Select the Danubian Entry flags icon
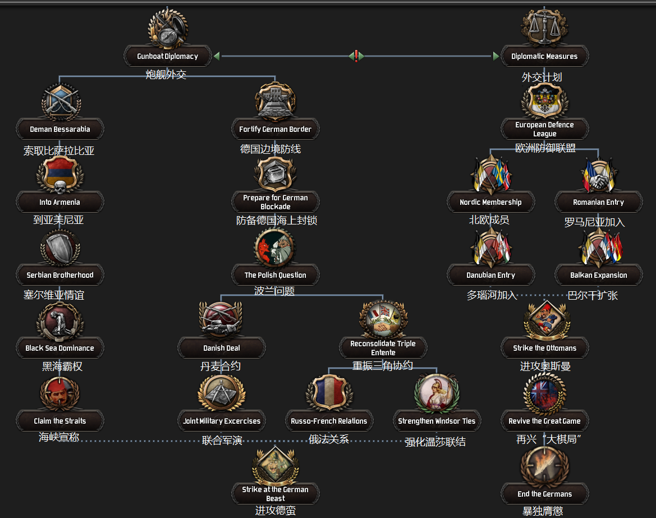The width and height of the screenshot is (656, 518). click(x=491, y=247)
